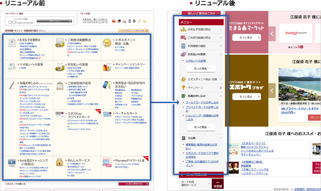Click the card image for エポスVisaプリペイドカード
Screen dimensions: 321x191
pyautogui.click(x=60, y=114)
